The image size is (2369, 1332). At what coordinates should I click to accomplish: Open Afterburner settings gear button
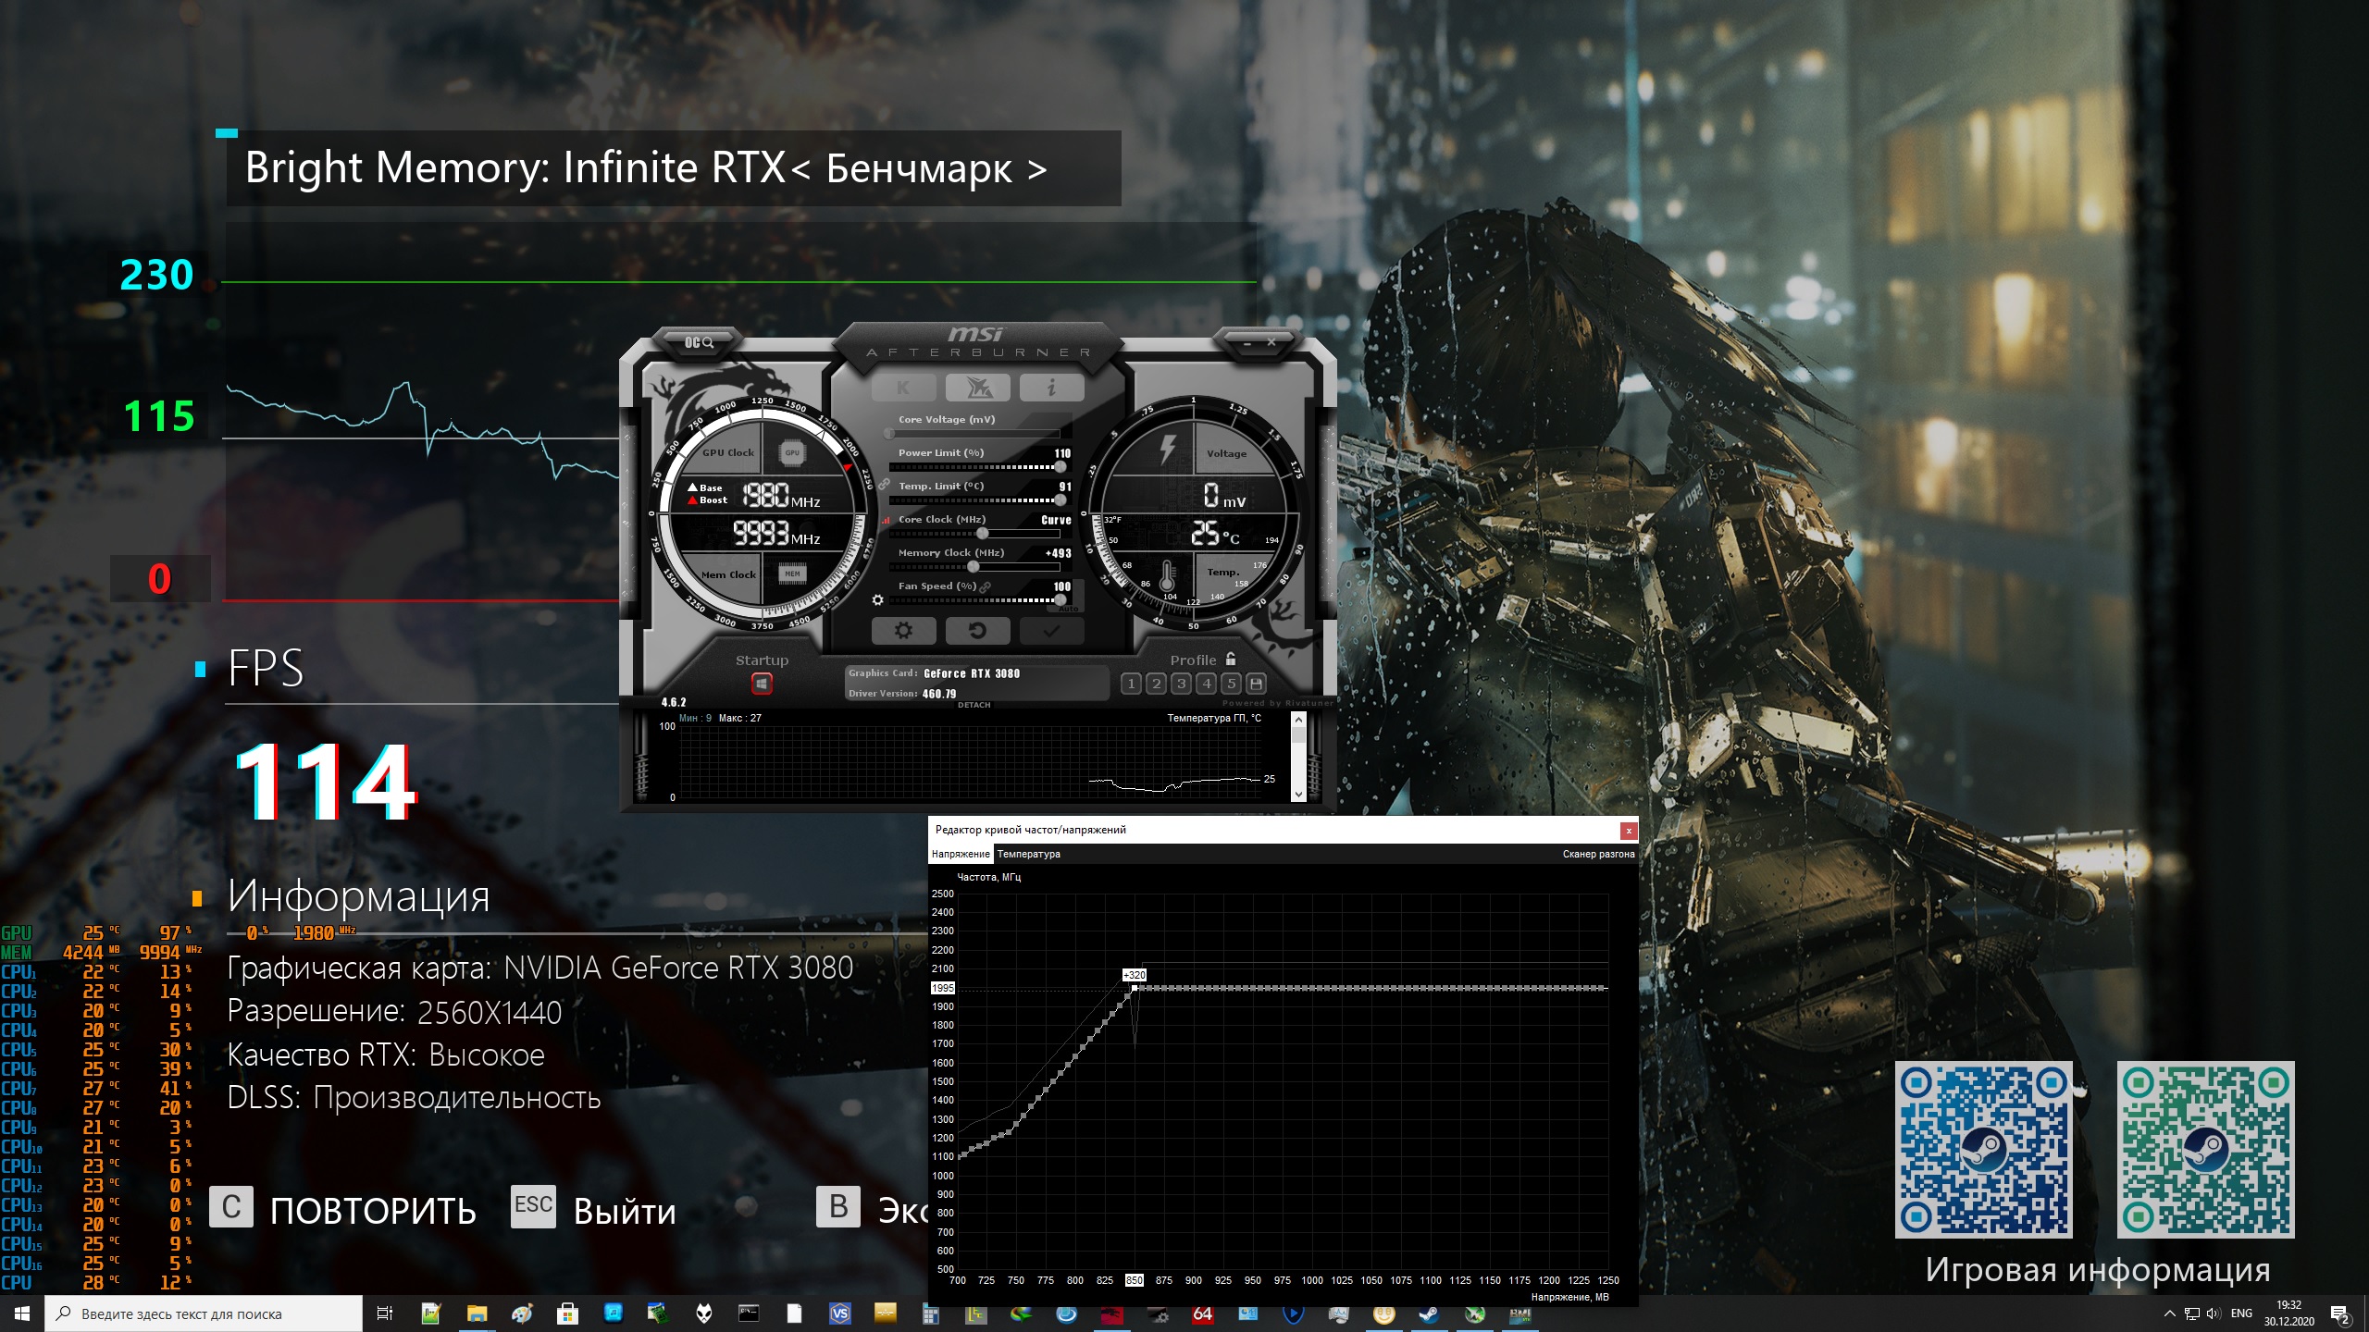903,631
